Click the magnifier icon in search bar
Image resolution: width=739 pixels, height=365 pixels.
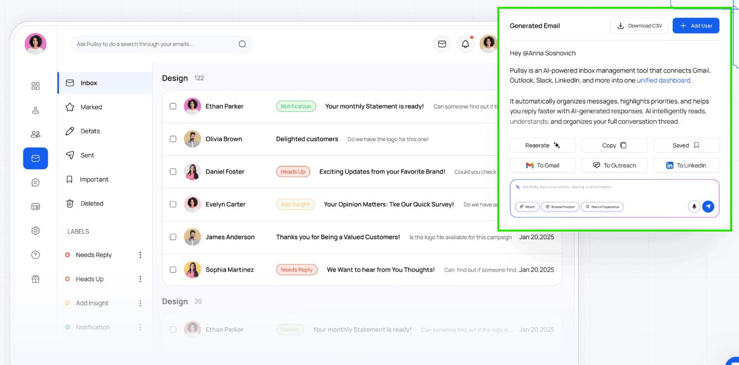click(242, 44)
